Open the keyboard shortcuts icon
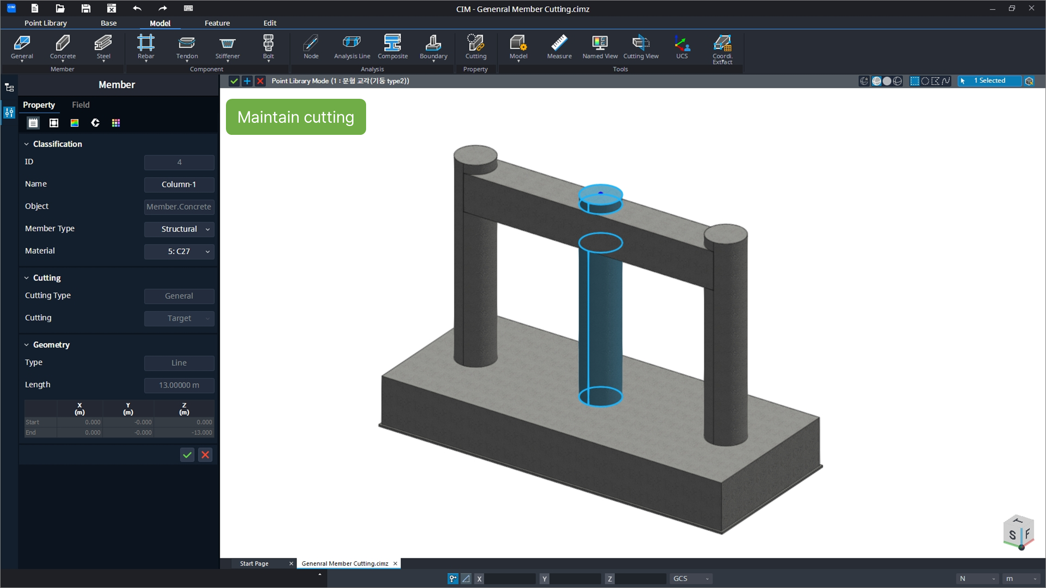 188,8
